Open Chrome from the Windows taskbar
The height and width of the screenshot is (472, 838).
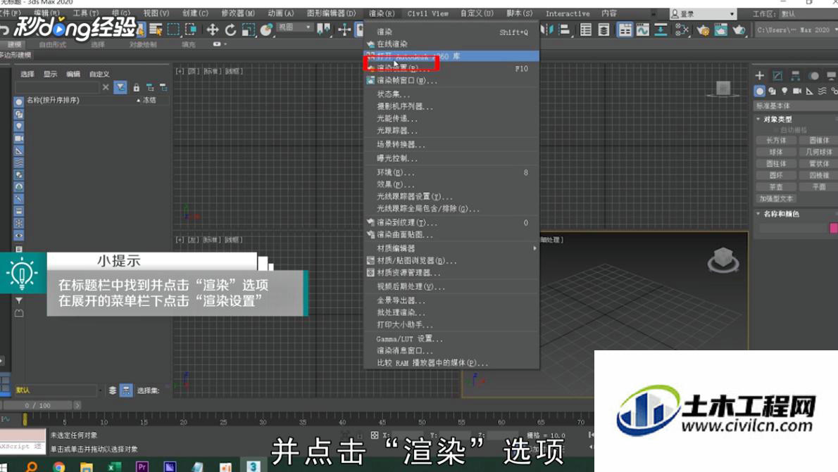[x=58, y=466]
